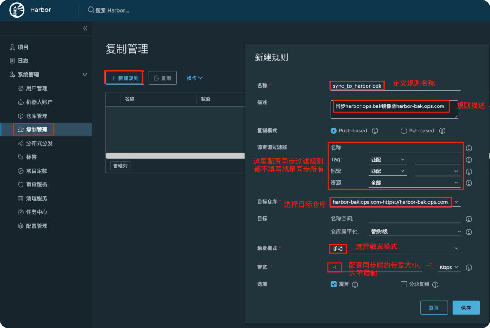Show info for Tag filter
The image size is (490, 328).
click(x=469, y=160)
